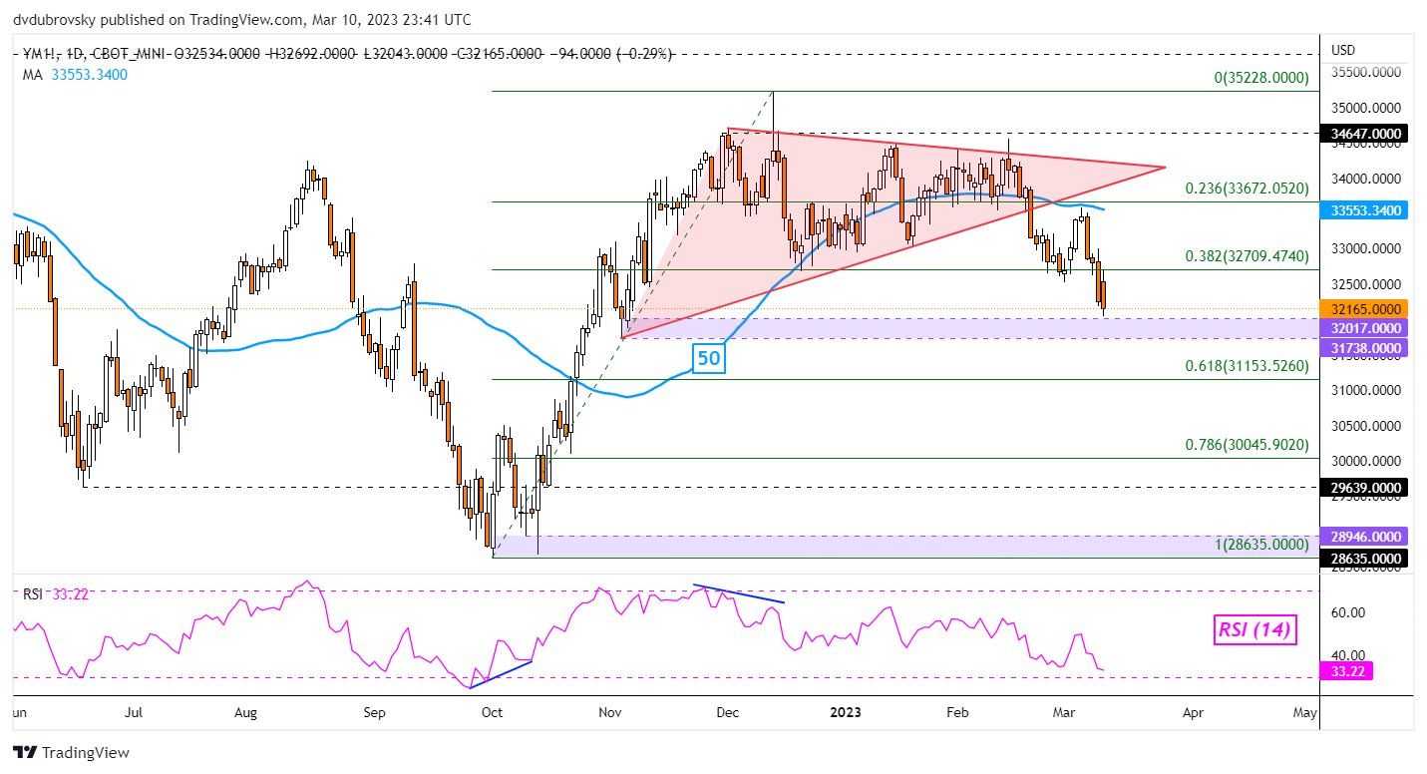
Task: Click the USD currency label
Action: click(1344, 50)
